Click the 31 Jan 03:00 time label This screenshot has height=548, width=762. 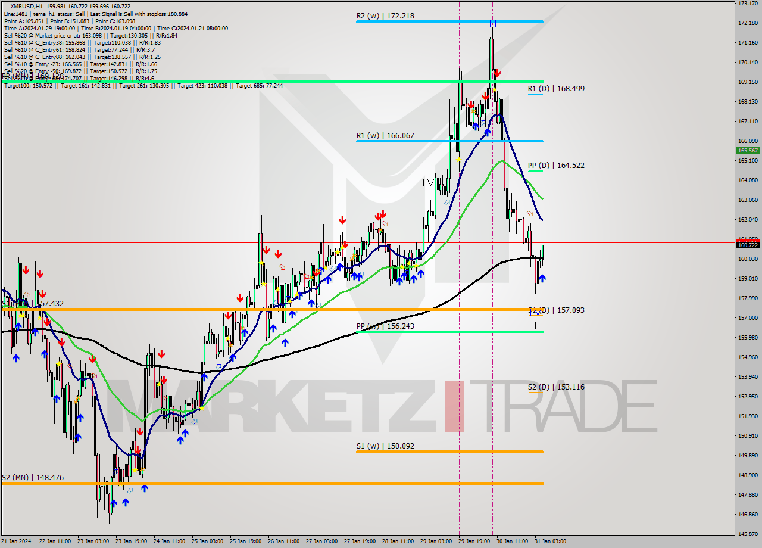coord(551,541)
